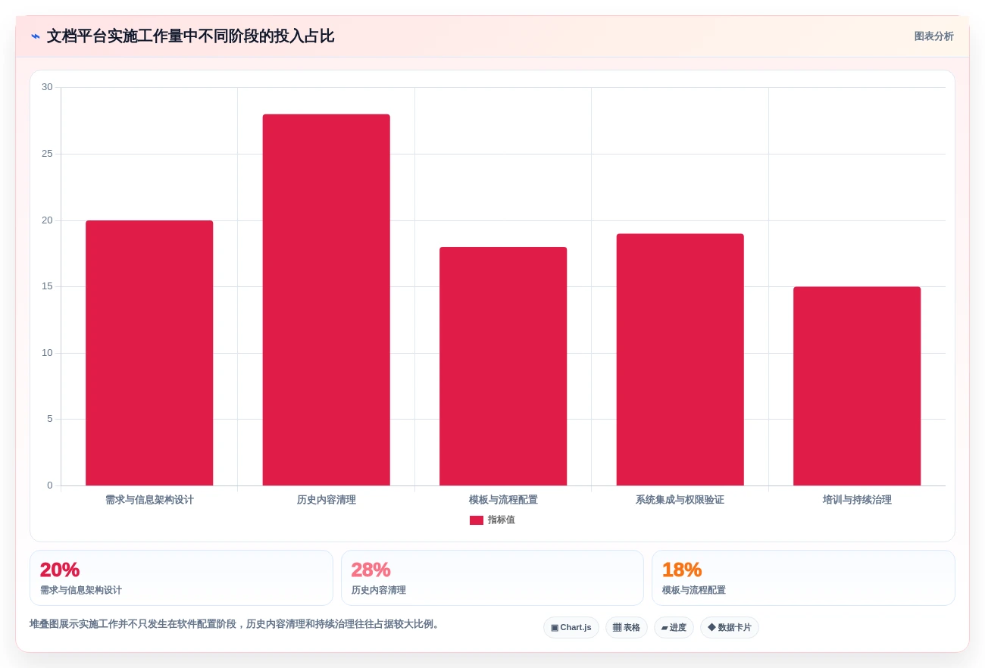Click the blue lightning icon beside the title
The image size is (985, 668).
[36, 36]
